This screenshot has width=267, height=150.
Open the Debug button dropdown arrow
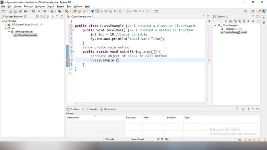click(x=48, y=11)
